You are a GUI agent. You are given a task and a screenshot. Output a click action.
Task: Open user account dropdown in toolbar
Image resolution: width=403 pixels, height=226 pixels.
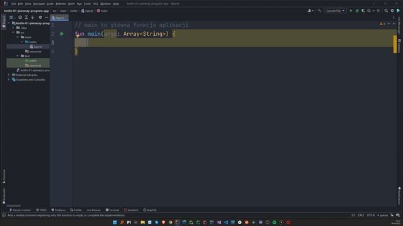coord(310,11)
